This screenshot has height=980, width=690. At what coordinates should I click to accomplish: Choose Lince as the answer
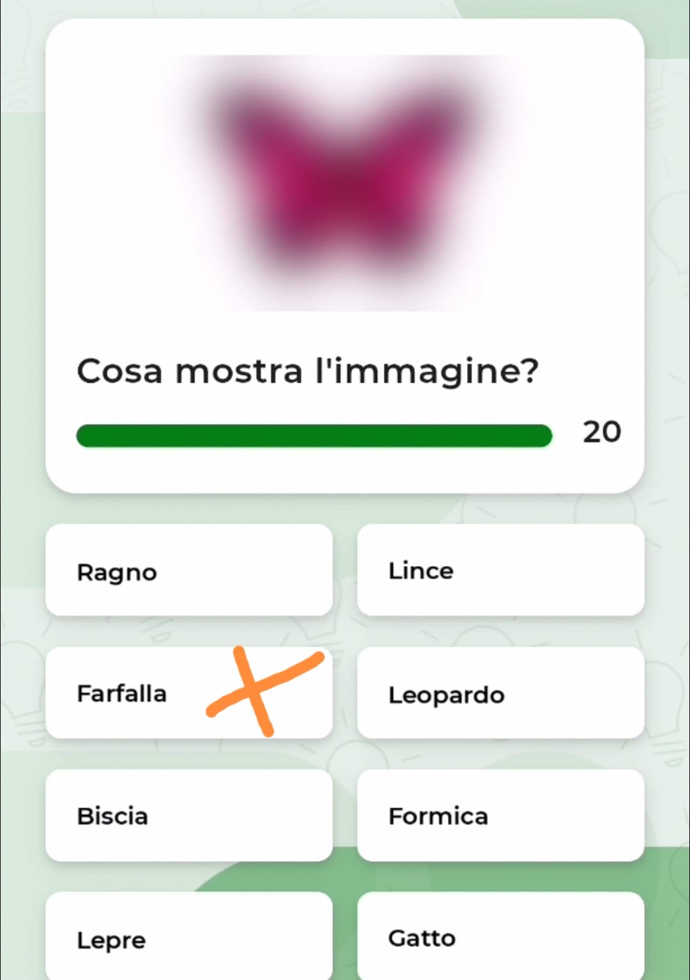[500, 570]
